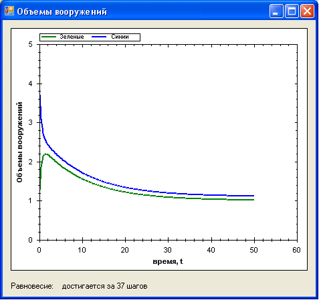
Task: Click the application icon in title bar
Action: click(x=9, y=11)
